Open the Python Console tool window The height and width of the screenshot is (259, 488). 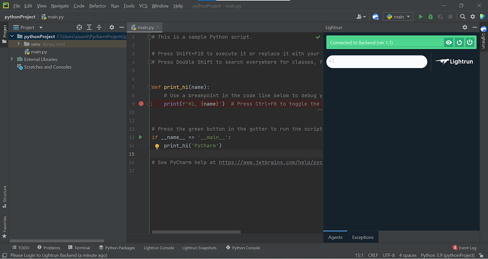243,248
